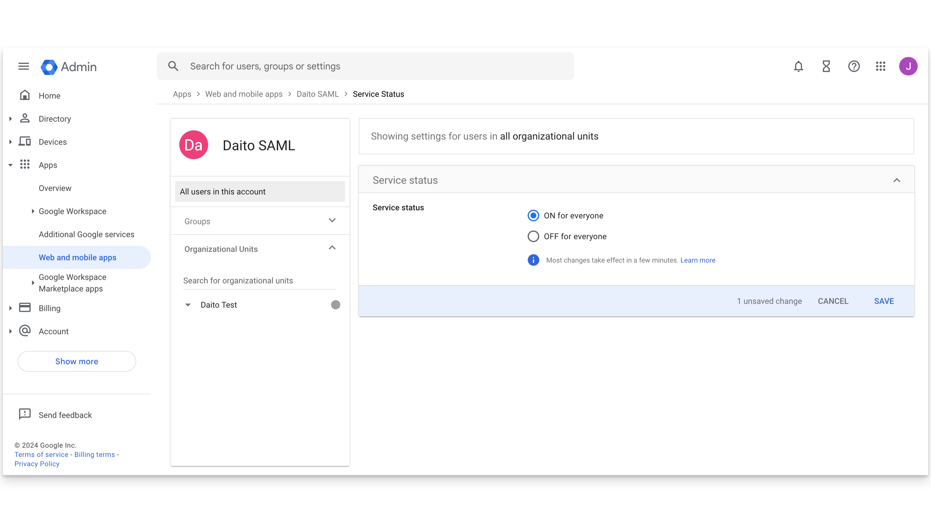This screenshot has width=931, height=523.
Task: Click CANCEL to discard change
Action: (x=833, y=301)
